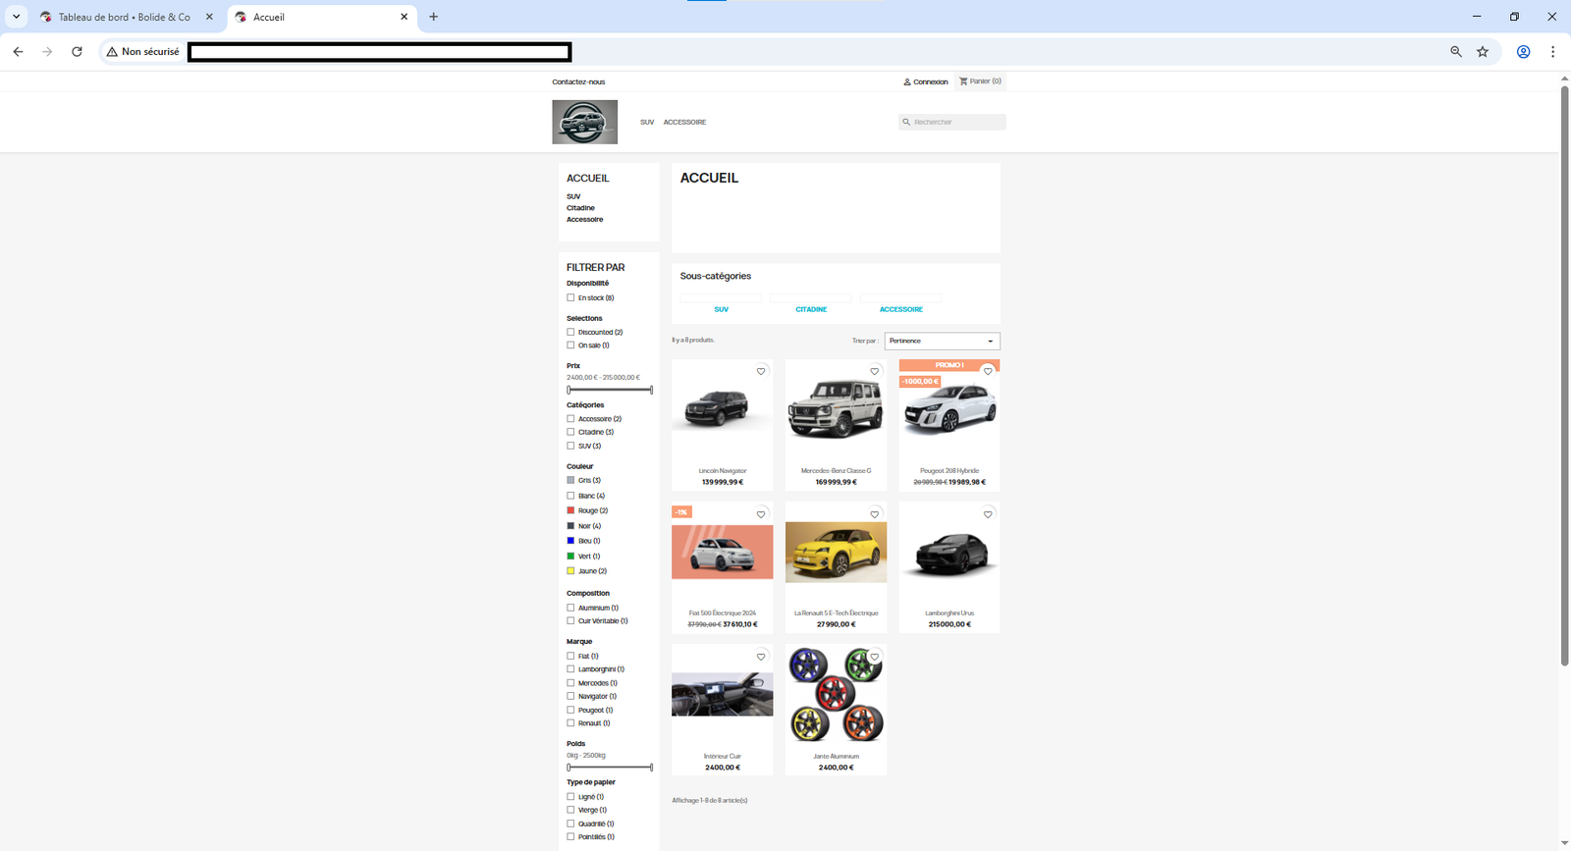Tick the On sale checkbox
Screen dimensions: 1571x851
pos(570,346)
